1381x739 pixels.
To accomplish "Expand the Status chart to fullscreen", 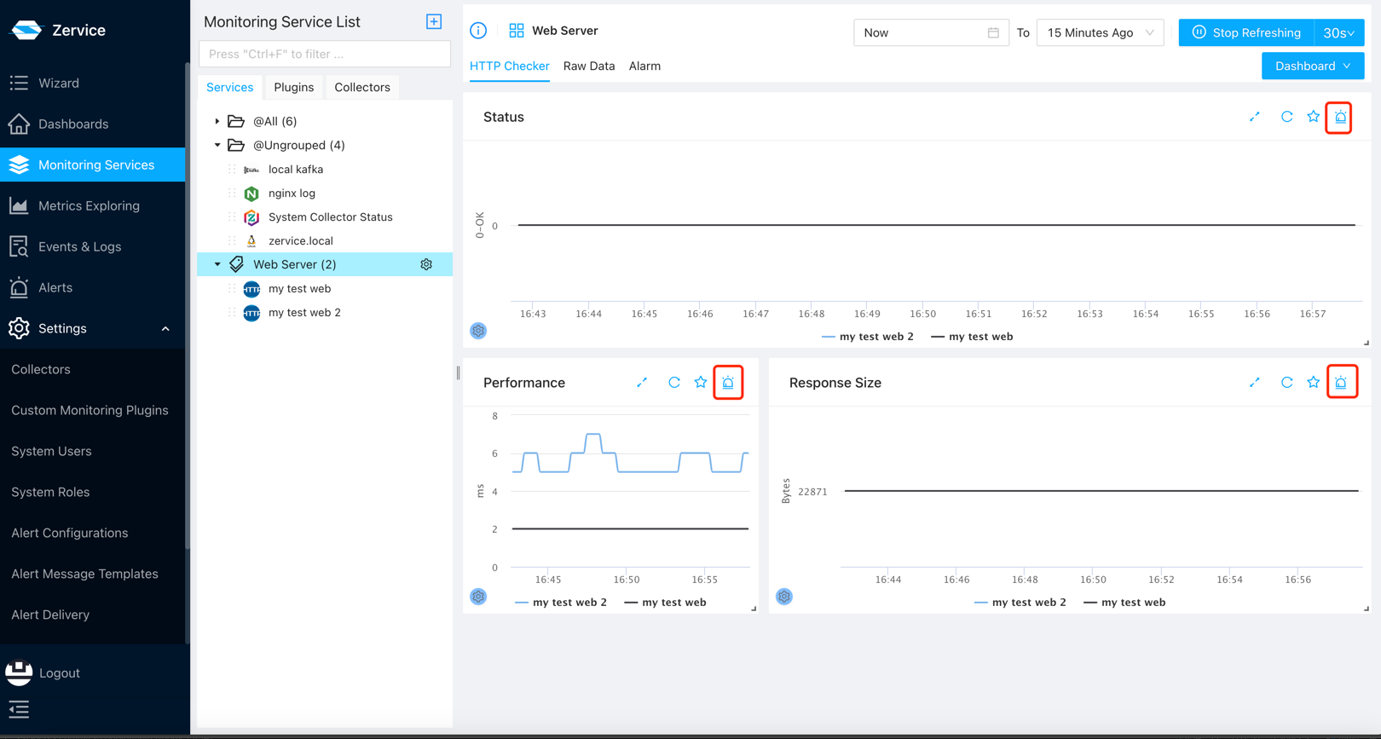I will pyautogui.click(x=1255, y=118).
